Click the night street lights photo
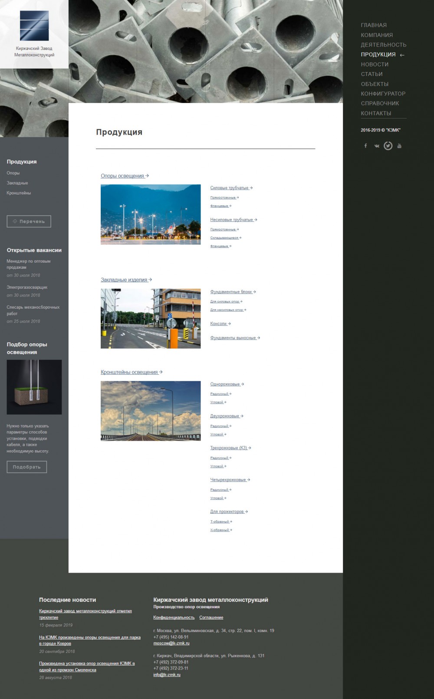Screen dimensions: 434x699 [x=151, y=214]
